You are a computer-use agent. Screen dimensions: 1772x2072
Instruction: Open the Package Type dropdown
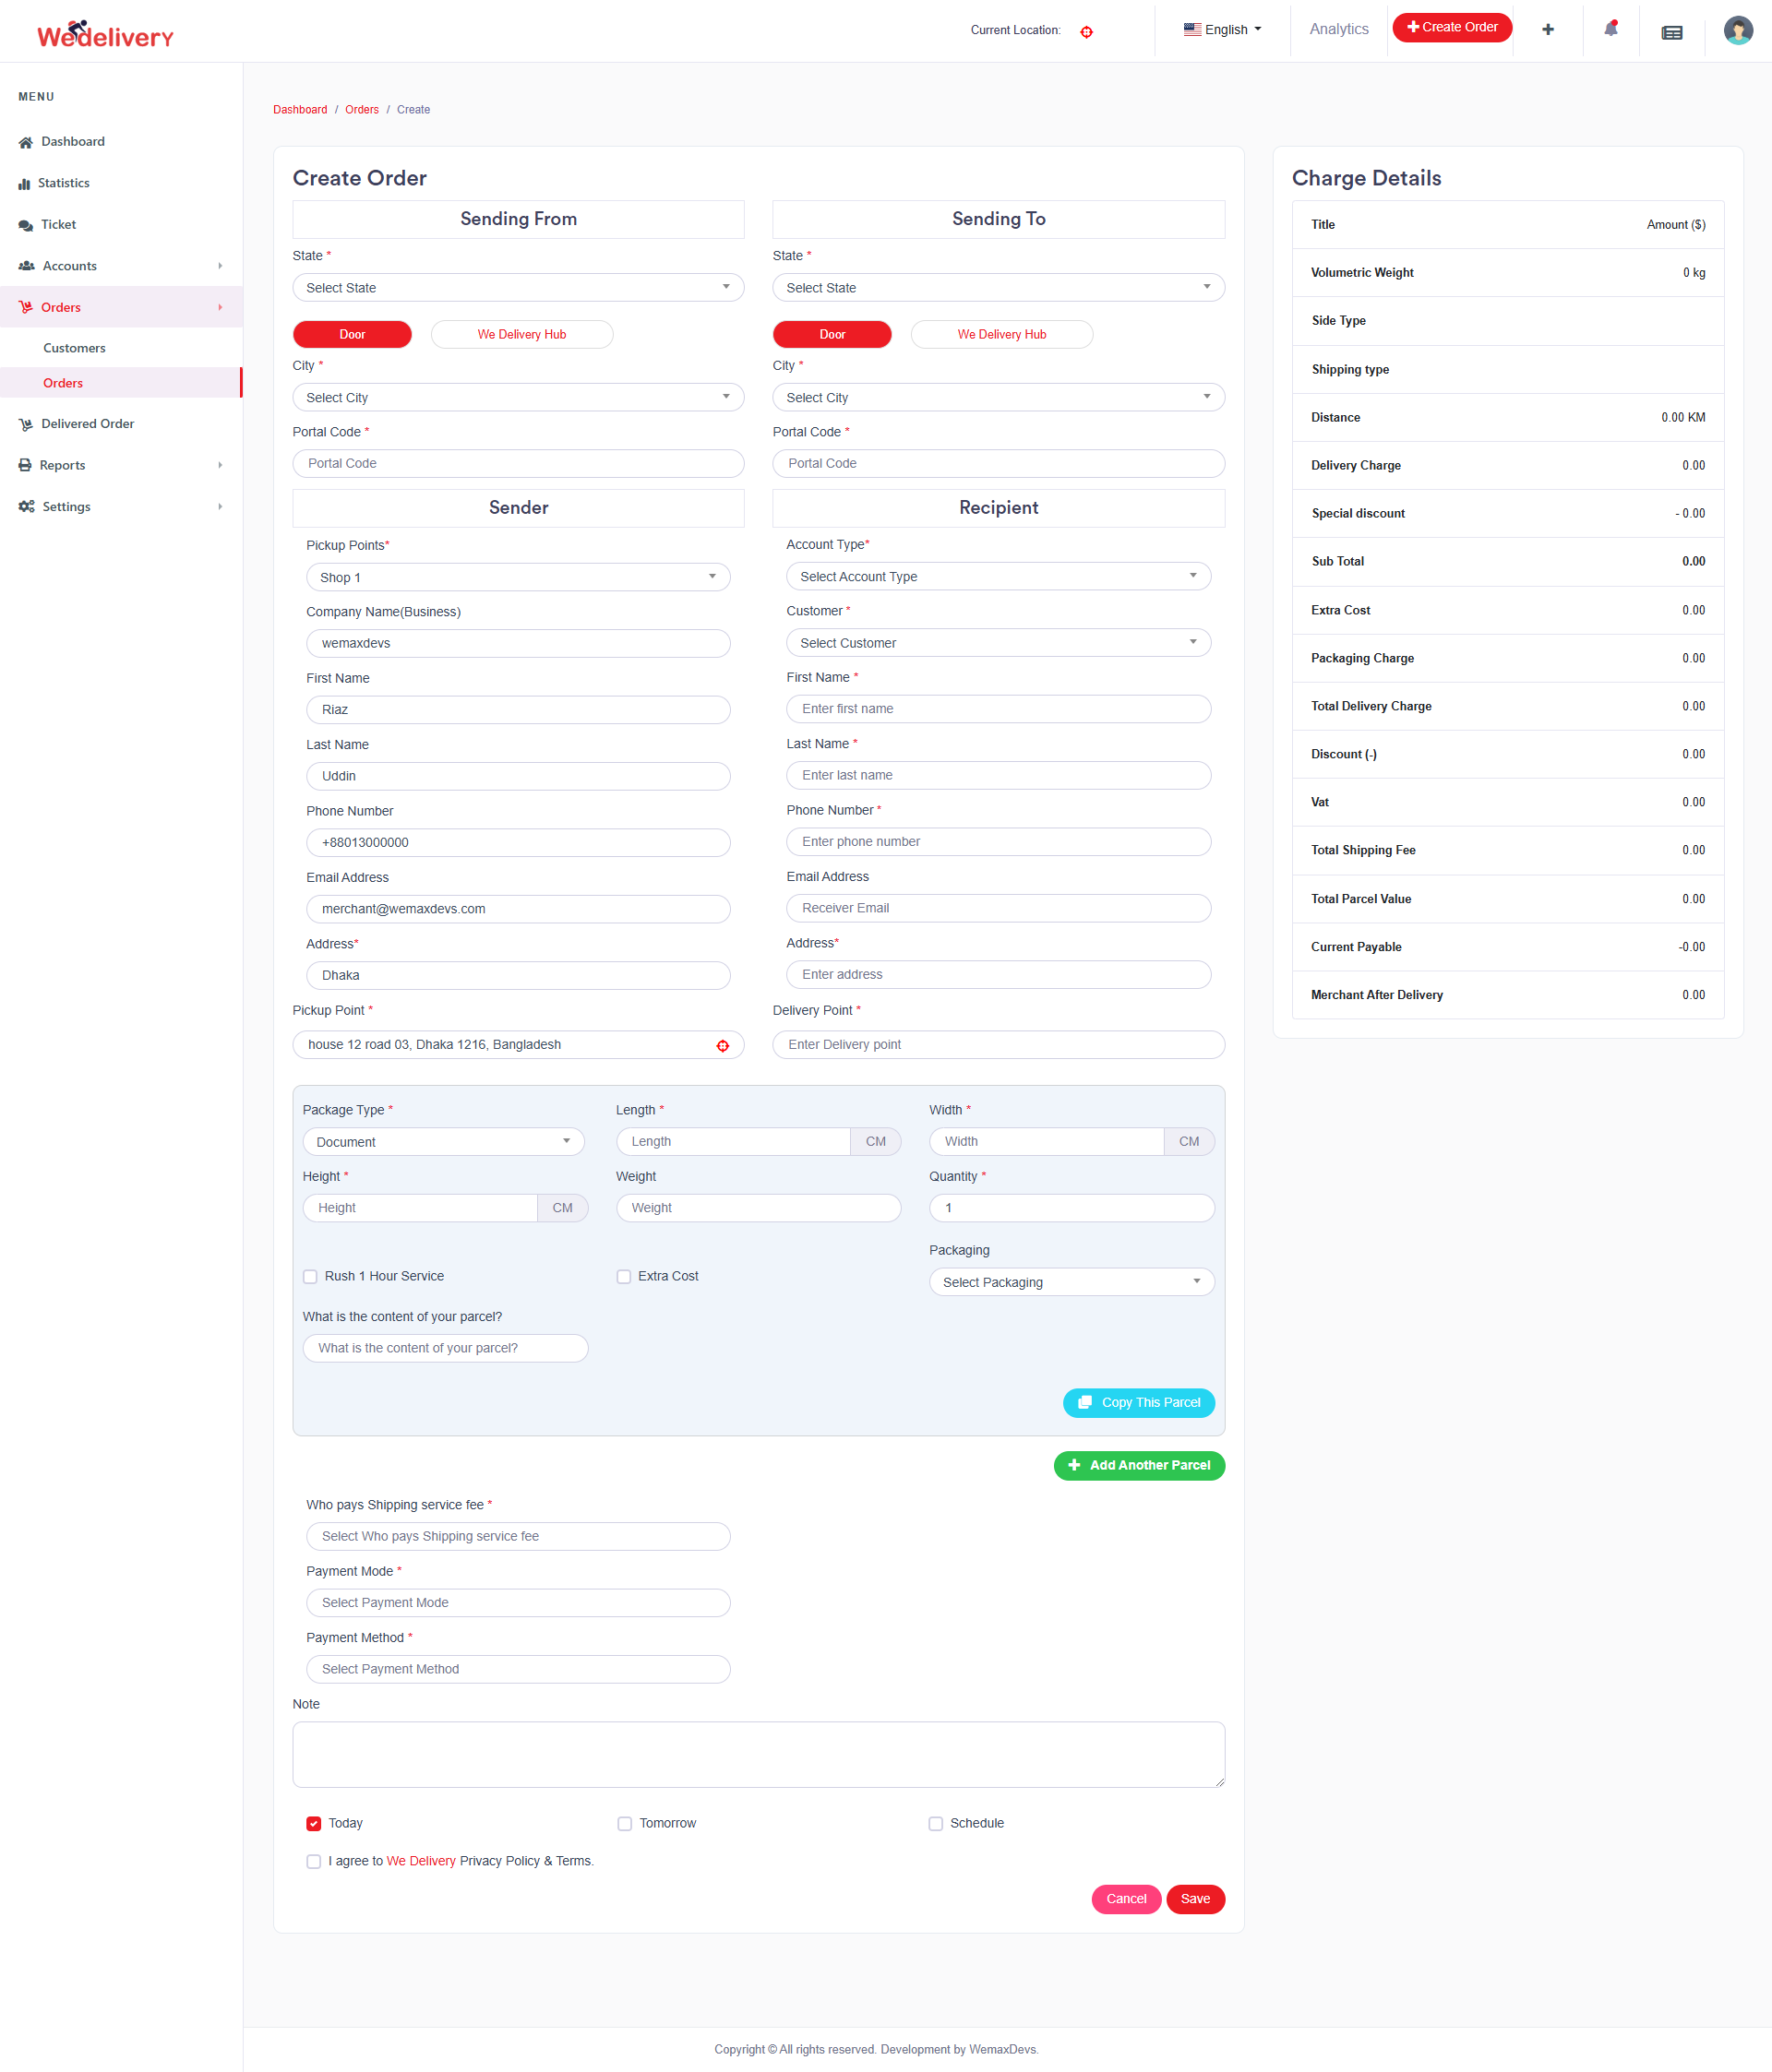[x=443, y=1142]
